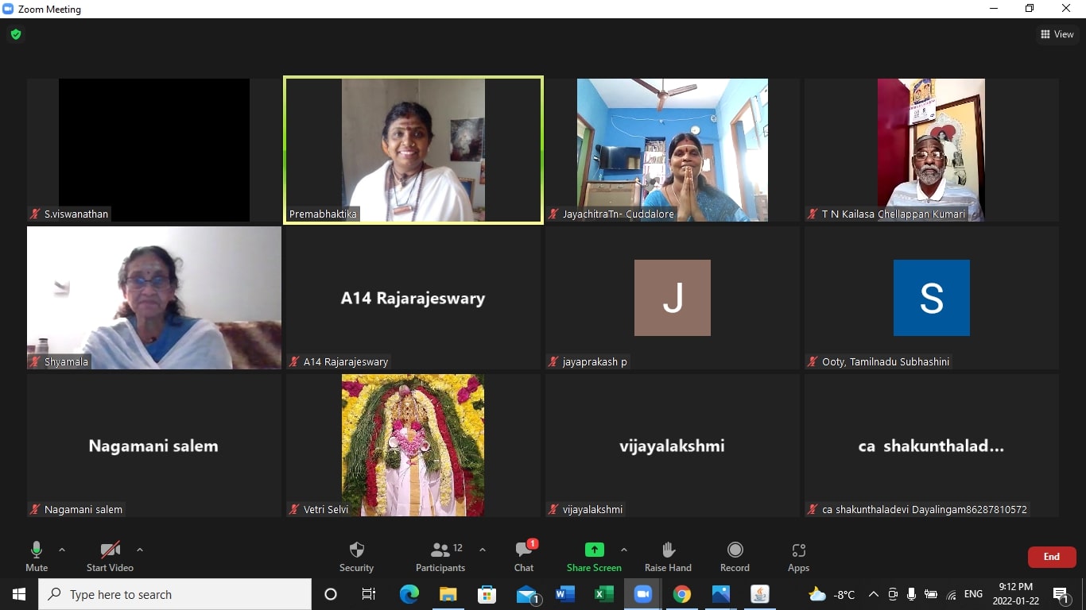
Task: Select Shyamala's video tile
Action: pos(154,297)
